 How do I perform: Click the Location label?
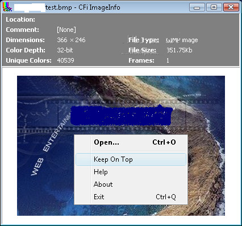point(20,19)
